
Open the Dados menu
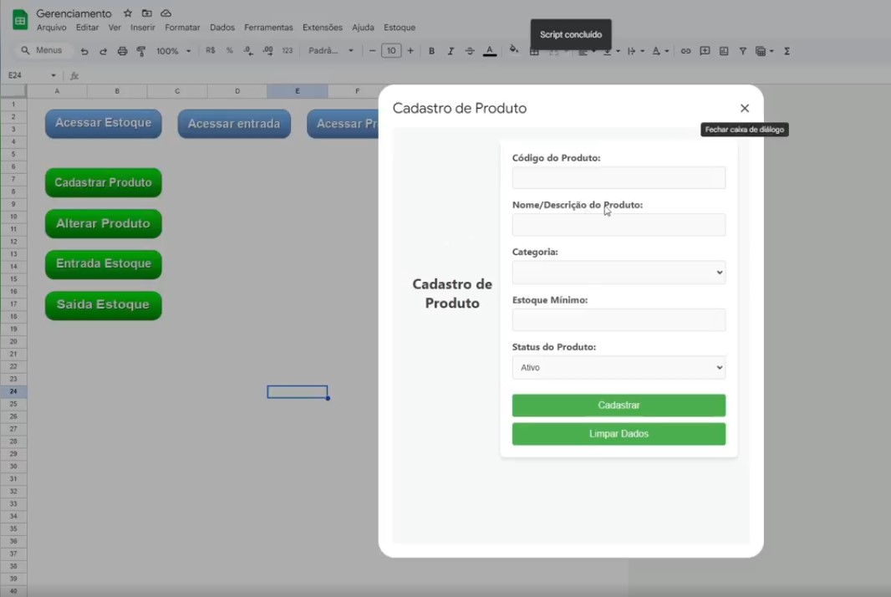pyautogui.click(x=222, y=28)
